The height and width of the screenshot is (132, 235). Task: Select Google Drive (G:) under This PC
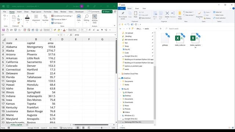[130, 119]
